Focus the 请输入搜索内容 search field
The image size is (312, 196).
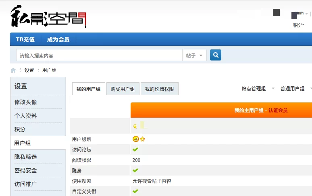(x=99, y=55)
